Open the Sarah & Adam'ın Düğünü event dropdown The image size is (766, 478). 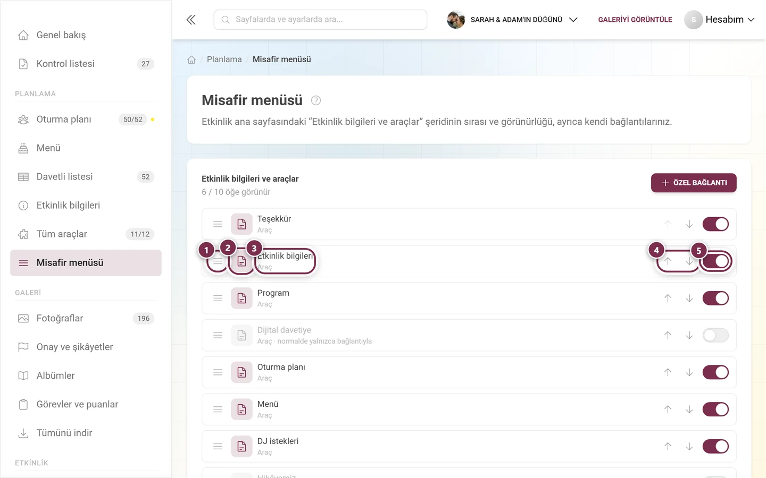pyautogui.click(x=512, y=20)
